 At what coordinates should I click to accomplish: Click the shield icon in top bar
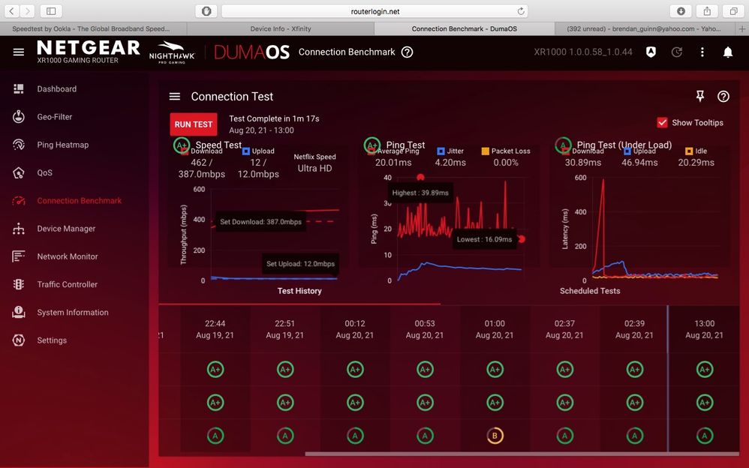pos(651,52)
